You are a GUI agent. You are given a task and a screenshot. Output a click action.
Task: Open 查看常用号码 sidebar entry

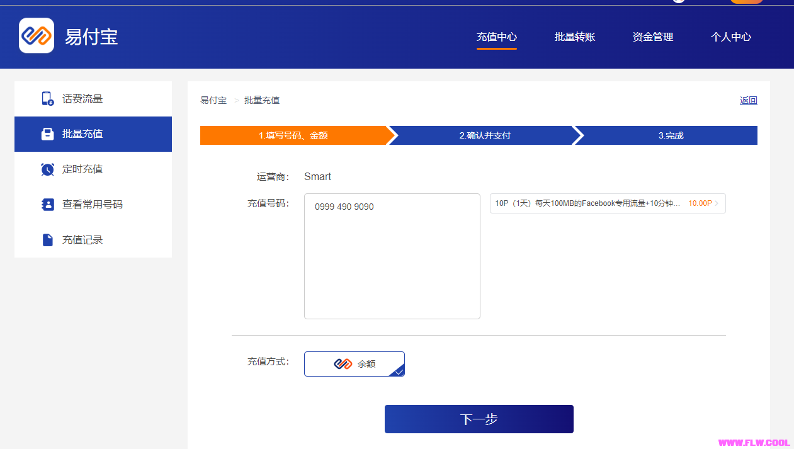pyautogui.click(x=93, y=205)
